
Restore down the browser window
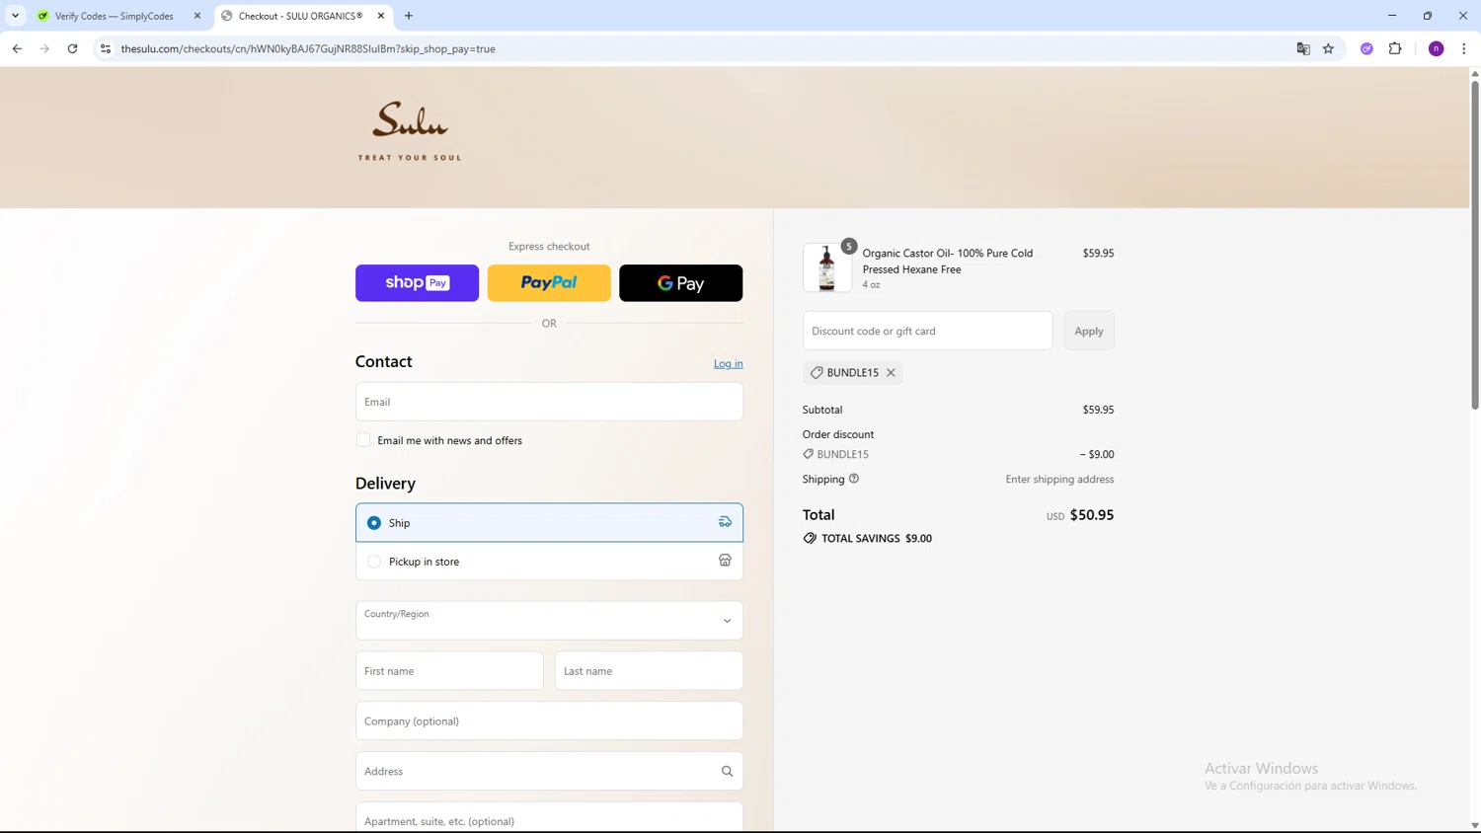pyautogui.click(x=1428, y=16)
